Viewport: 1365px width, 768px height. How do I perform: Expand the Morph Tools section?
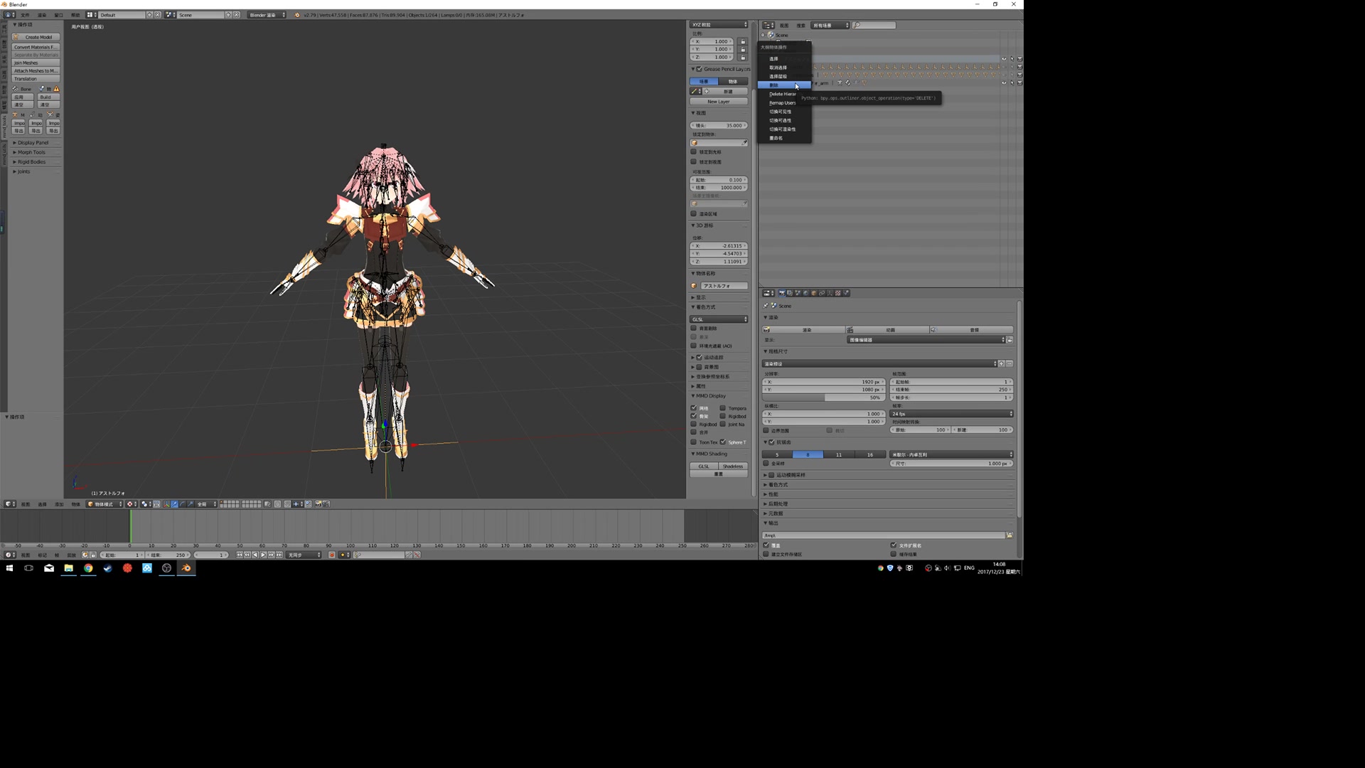[x=31, y=152]
